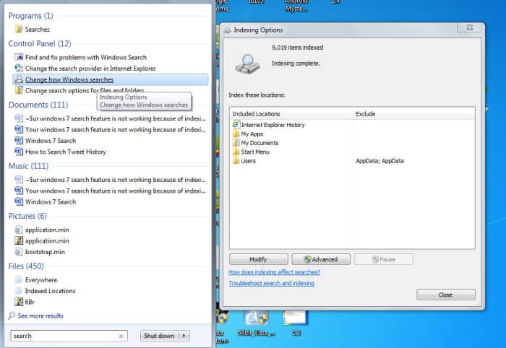This screenshot has height=348, width=506.
Task: Click the magnifier icon beside See more results
Action: pyautogui.click(x=12, y=316)
